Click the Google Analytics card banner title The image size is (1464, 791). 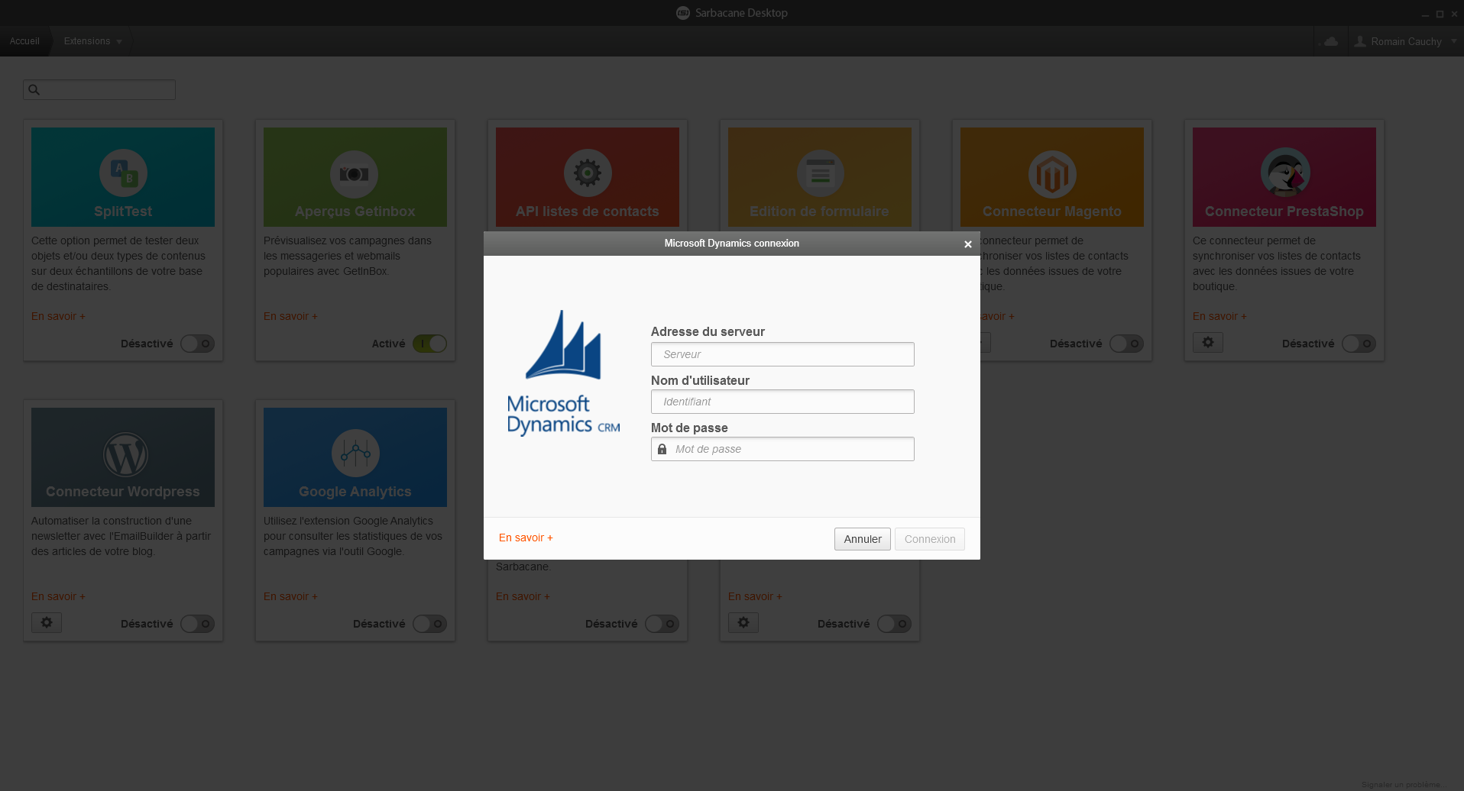[355, 492]
